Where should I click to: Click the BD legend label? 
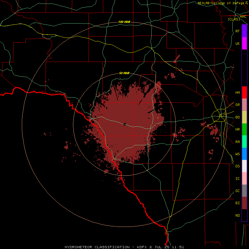pos(237,117)
